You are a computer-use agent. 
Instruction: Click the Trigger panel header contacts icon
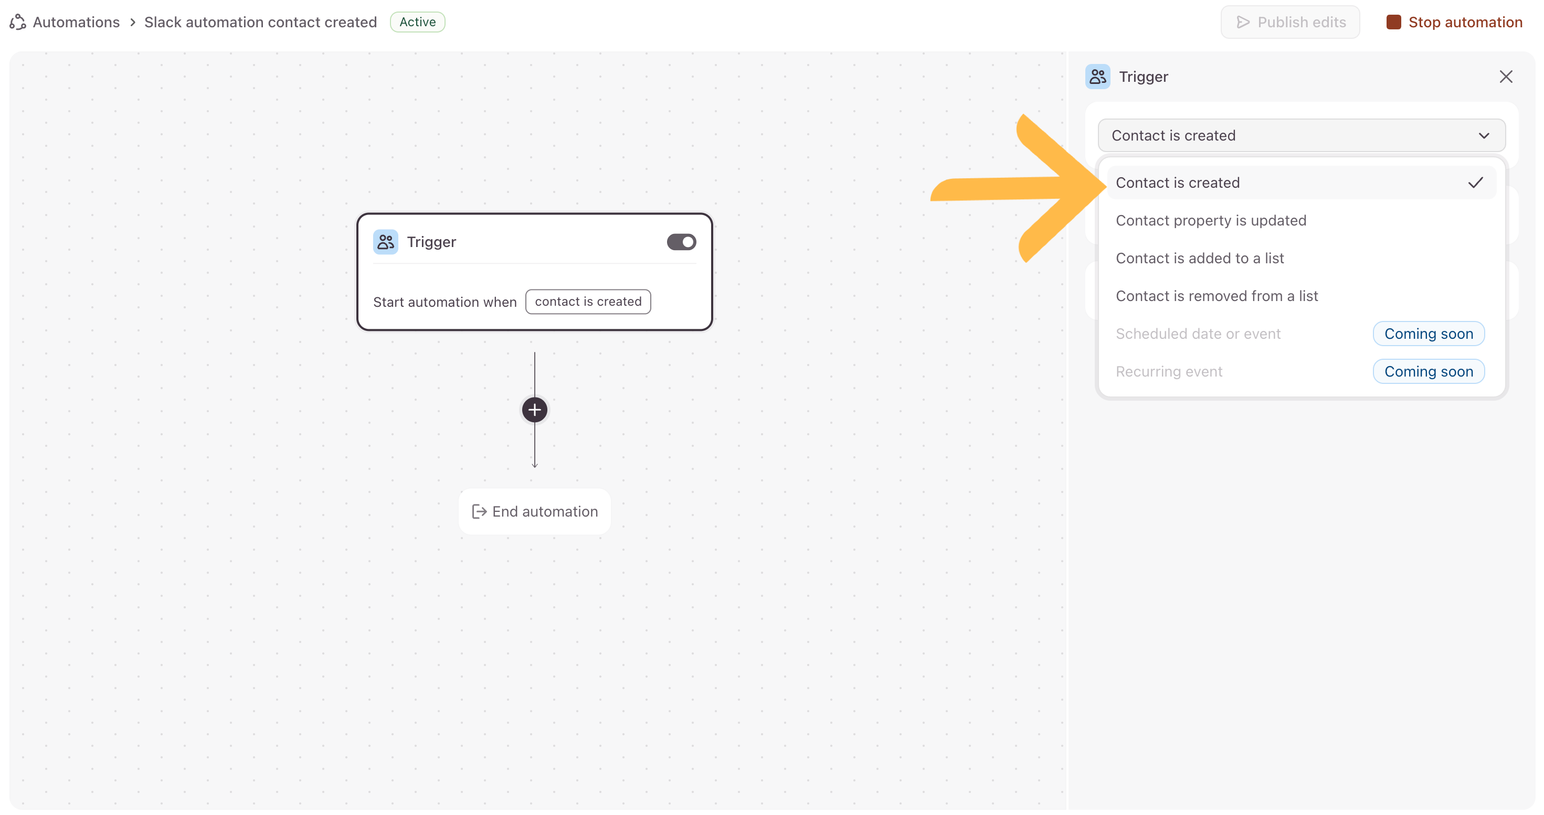point(1097,77)
